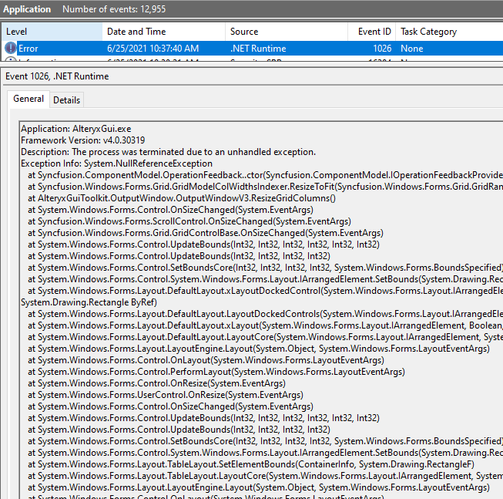This screenshot has height=499, width=503.
Task: Click the Number of events: 12,955 text
Action: 114,9
